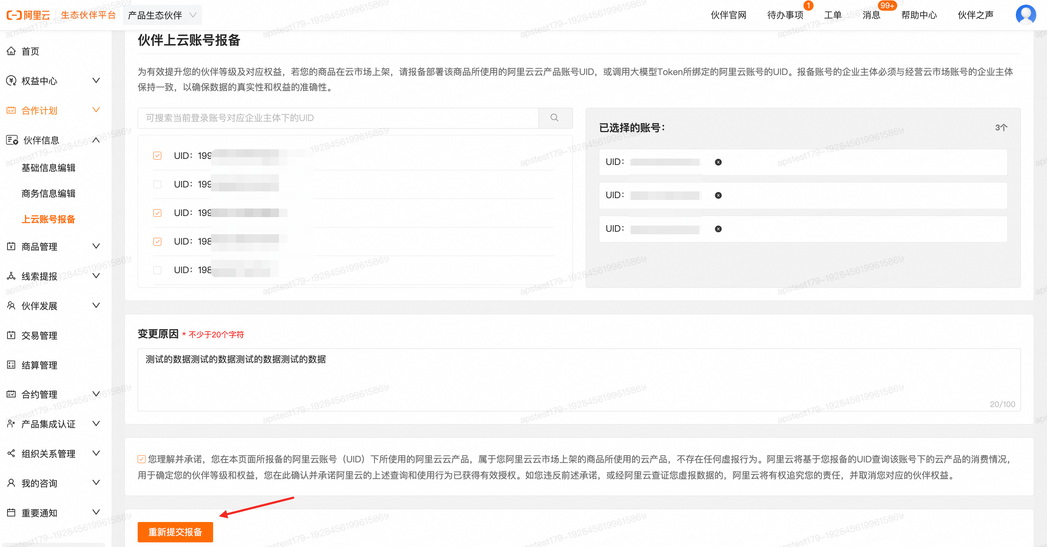Expand the 线索提报 menu chevron

[96, 276]
